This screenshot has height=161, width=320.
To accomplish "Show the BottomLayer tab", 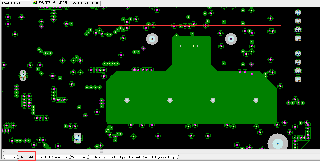I will point(61,157).
